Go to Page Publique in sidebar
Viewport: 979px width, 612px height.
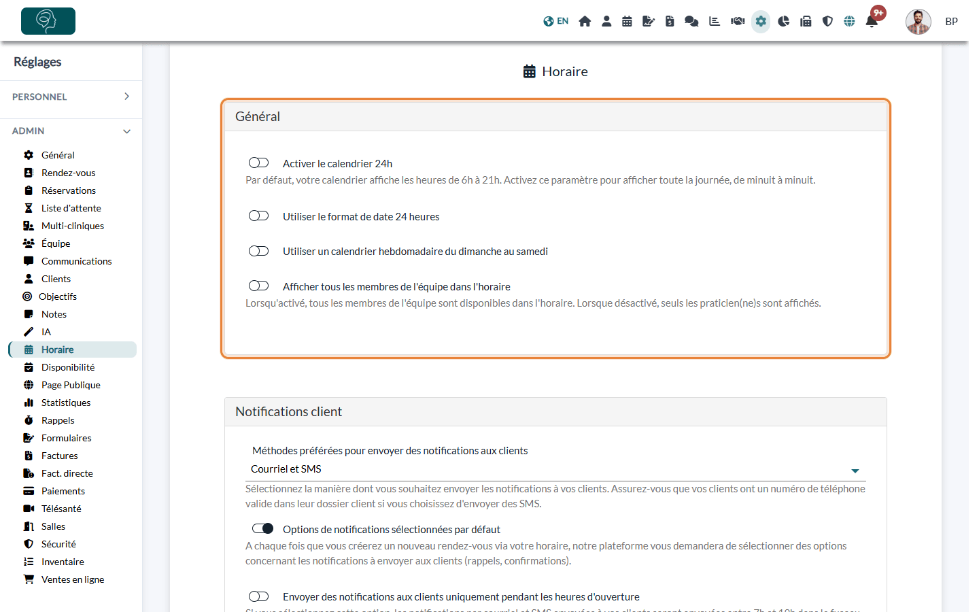71,385
